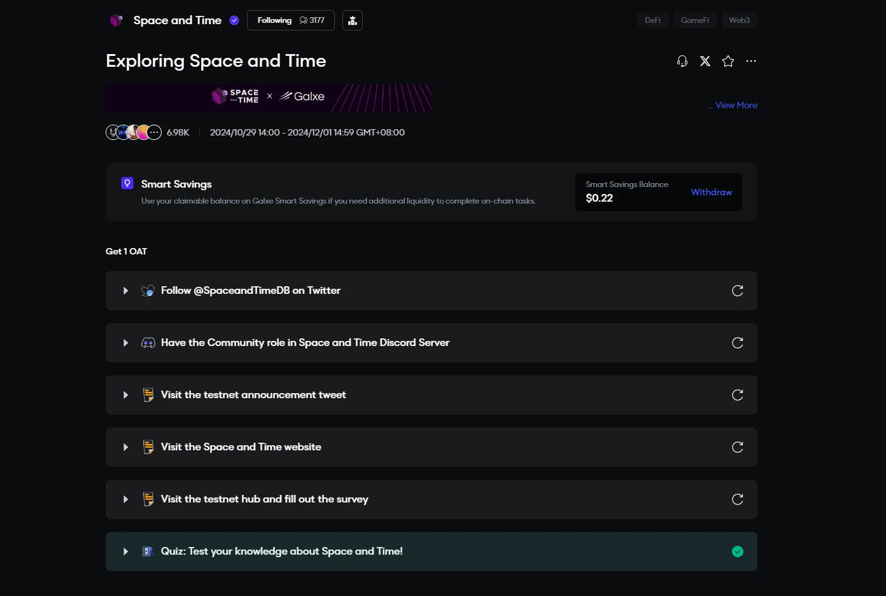This screenshot has height=596, width=886.
Task: Expand the Follow @SpaceandTimeDB on Twitter task
Action: 125,291
